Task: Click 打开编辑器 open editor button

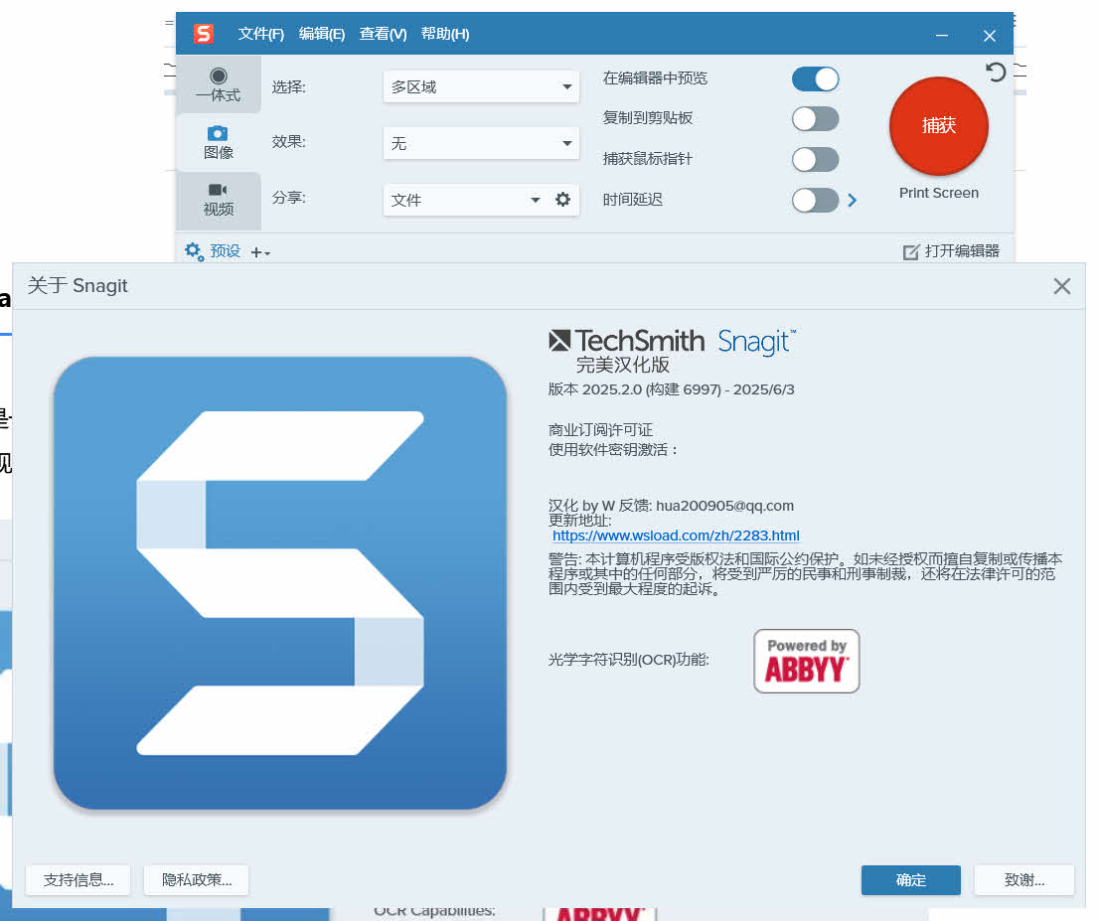Action: click(x=951, y=251)
